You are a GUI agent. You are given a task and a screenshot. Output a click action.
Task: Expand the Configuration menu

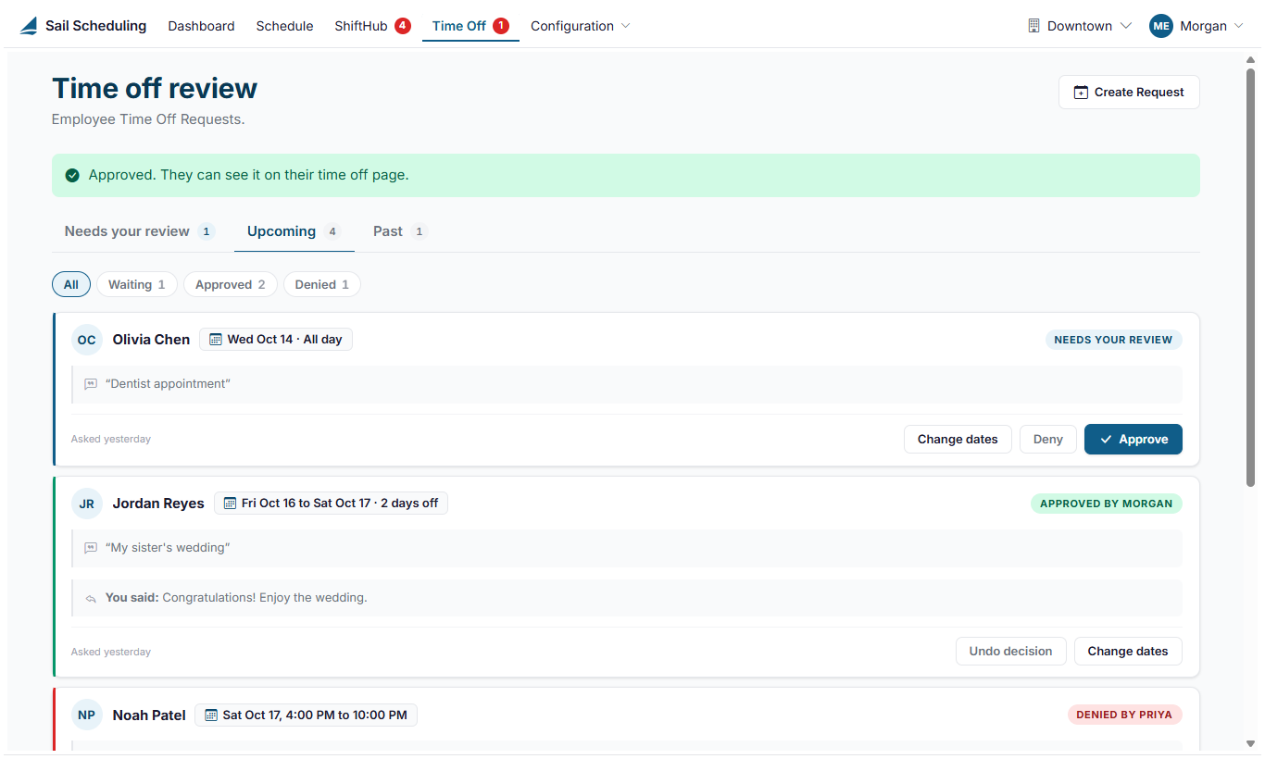tap(580, 26)
